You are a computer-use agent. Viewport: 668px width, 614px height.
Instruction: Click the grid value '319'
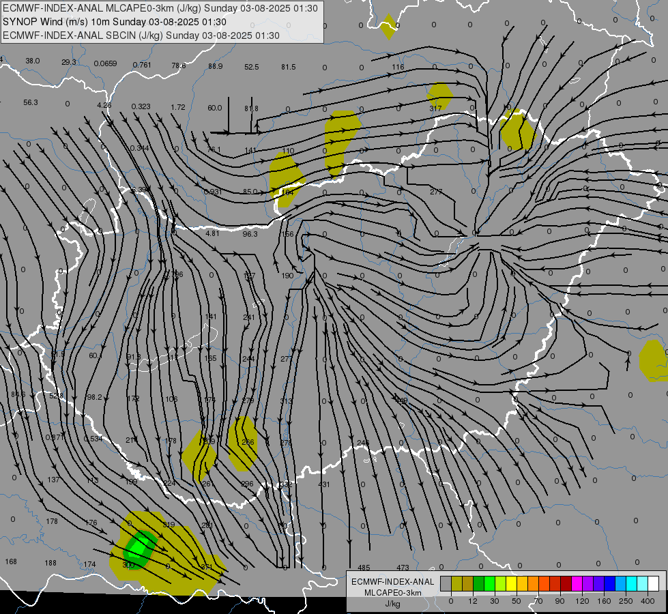pos(169,525)
